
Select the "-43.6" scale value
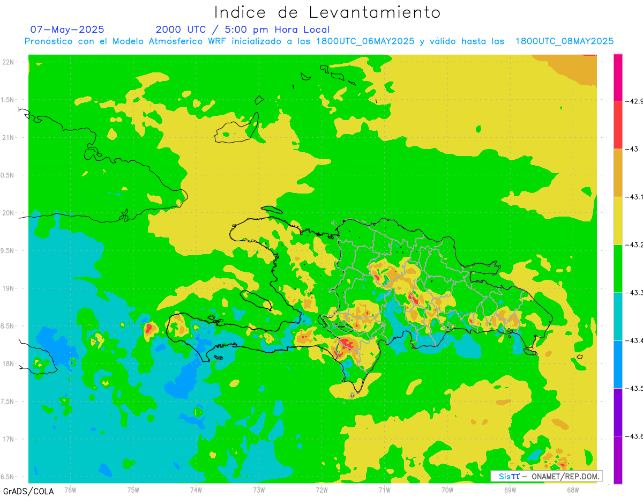click(634, 436)
